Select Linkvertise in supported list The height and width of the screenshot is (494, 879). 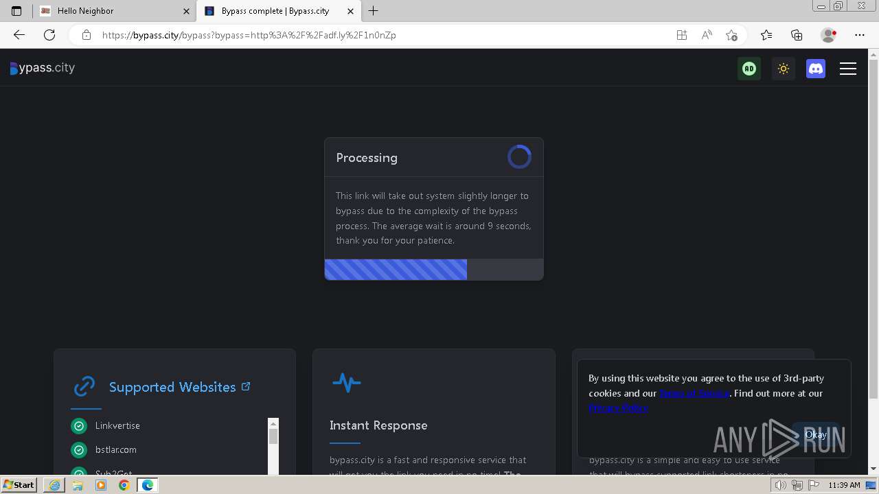click(117, 425)
